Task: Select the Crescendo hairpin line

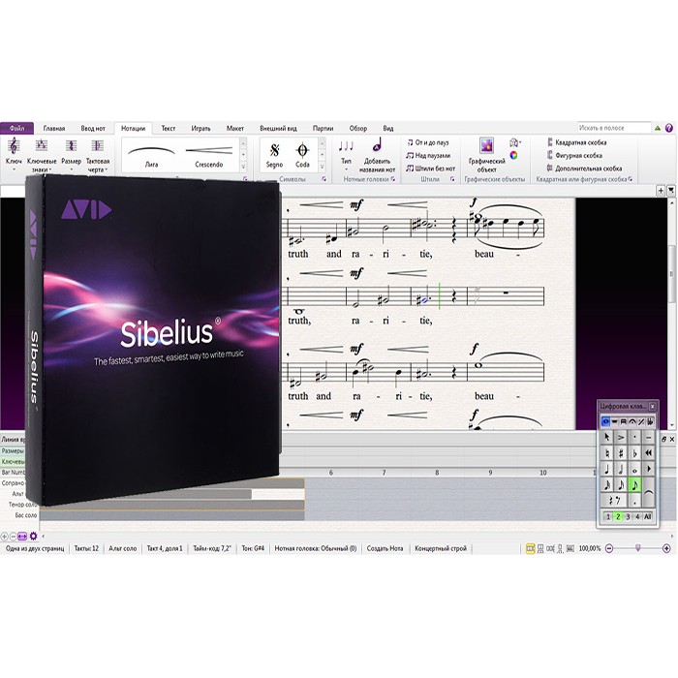Action: [209, 156]
